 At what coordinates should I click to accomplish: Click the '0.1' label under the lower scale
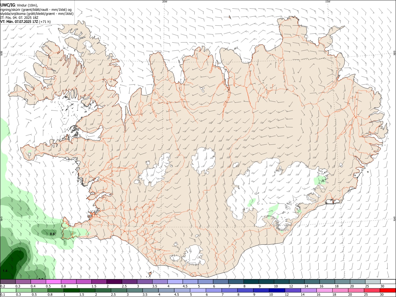tap(2, 295)
